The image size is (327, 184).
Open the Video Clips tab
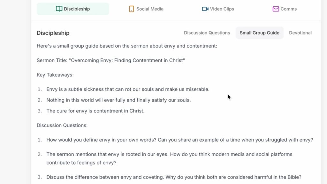point(218,9)
